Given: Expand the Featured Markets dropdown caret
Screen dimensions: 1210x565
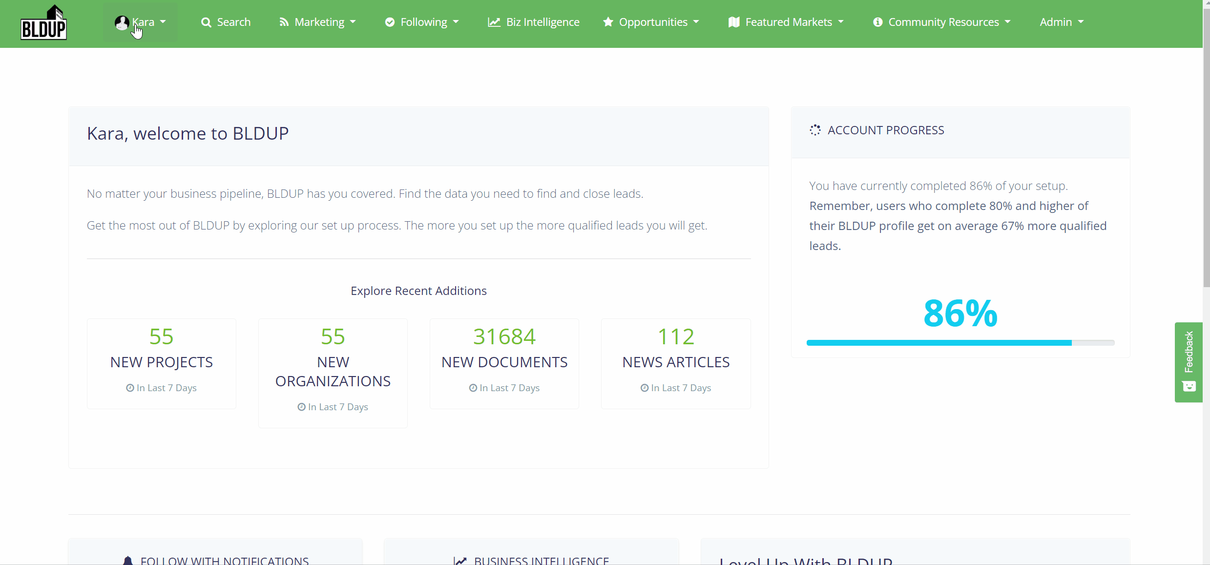Looking at the screenshot, I should point(841,22).
